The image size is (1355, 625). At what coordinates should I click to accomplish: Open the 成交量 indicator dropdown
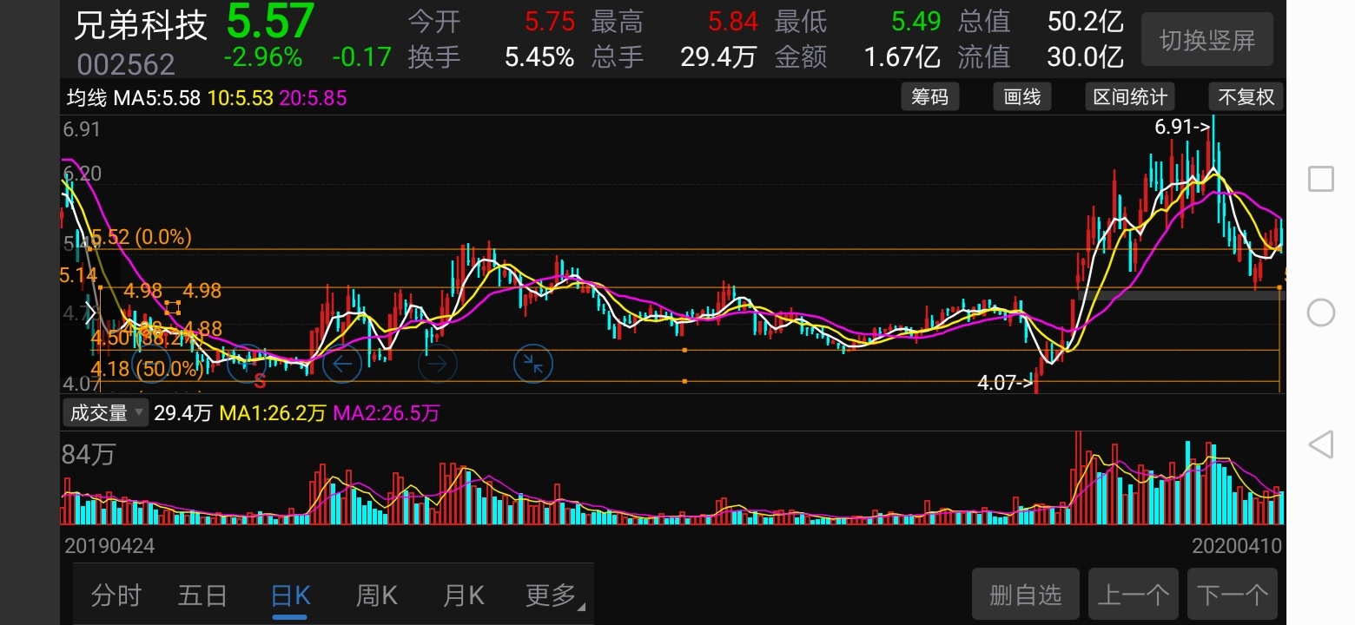click(x=104, y=413)
